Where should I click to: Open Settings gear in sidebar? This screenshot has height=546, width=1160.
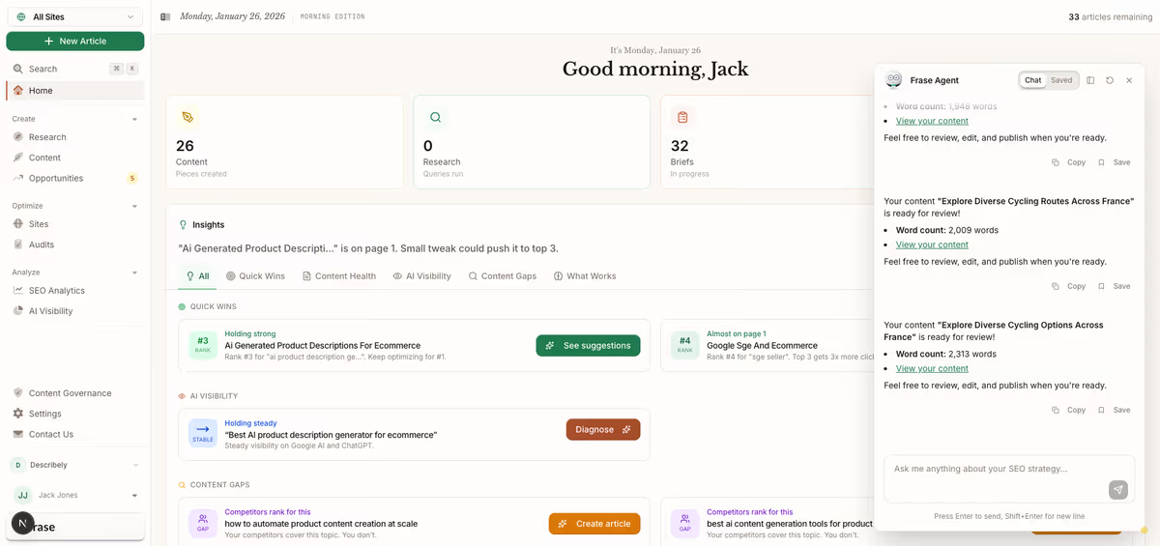click(44, 414)
